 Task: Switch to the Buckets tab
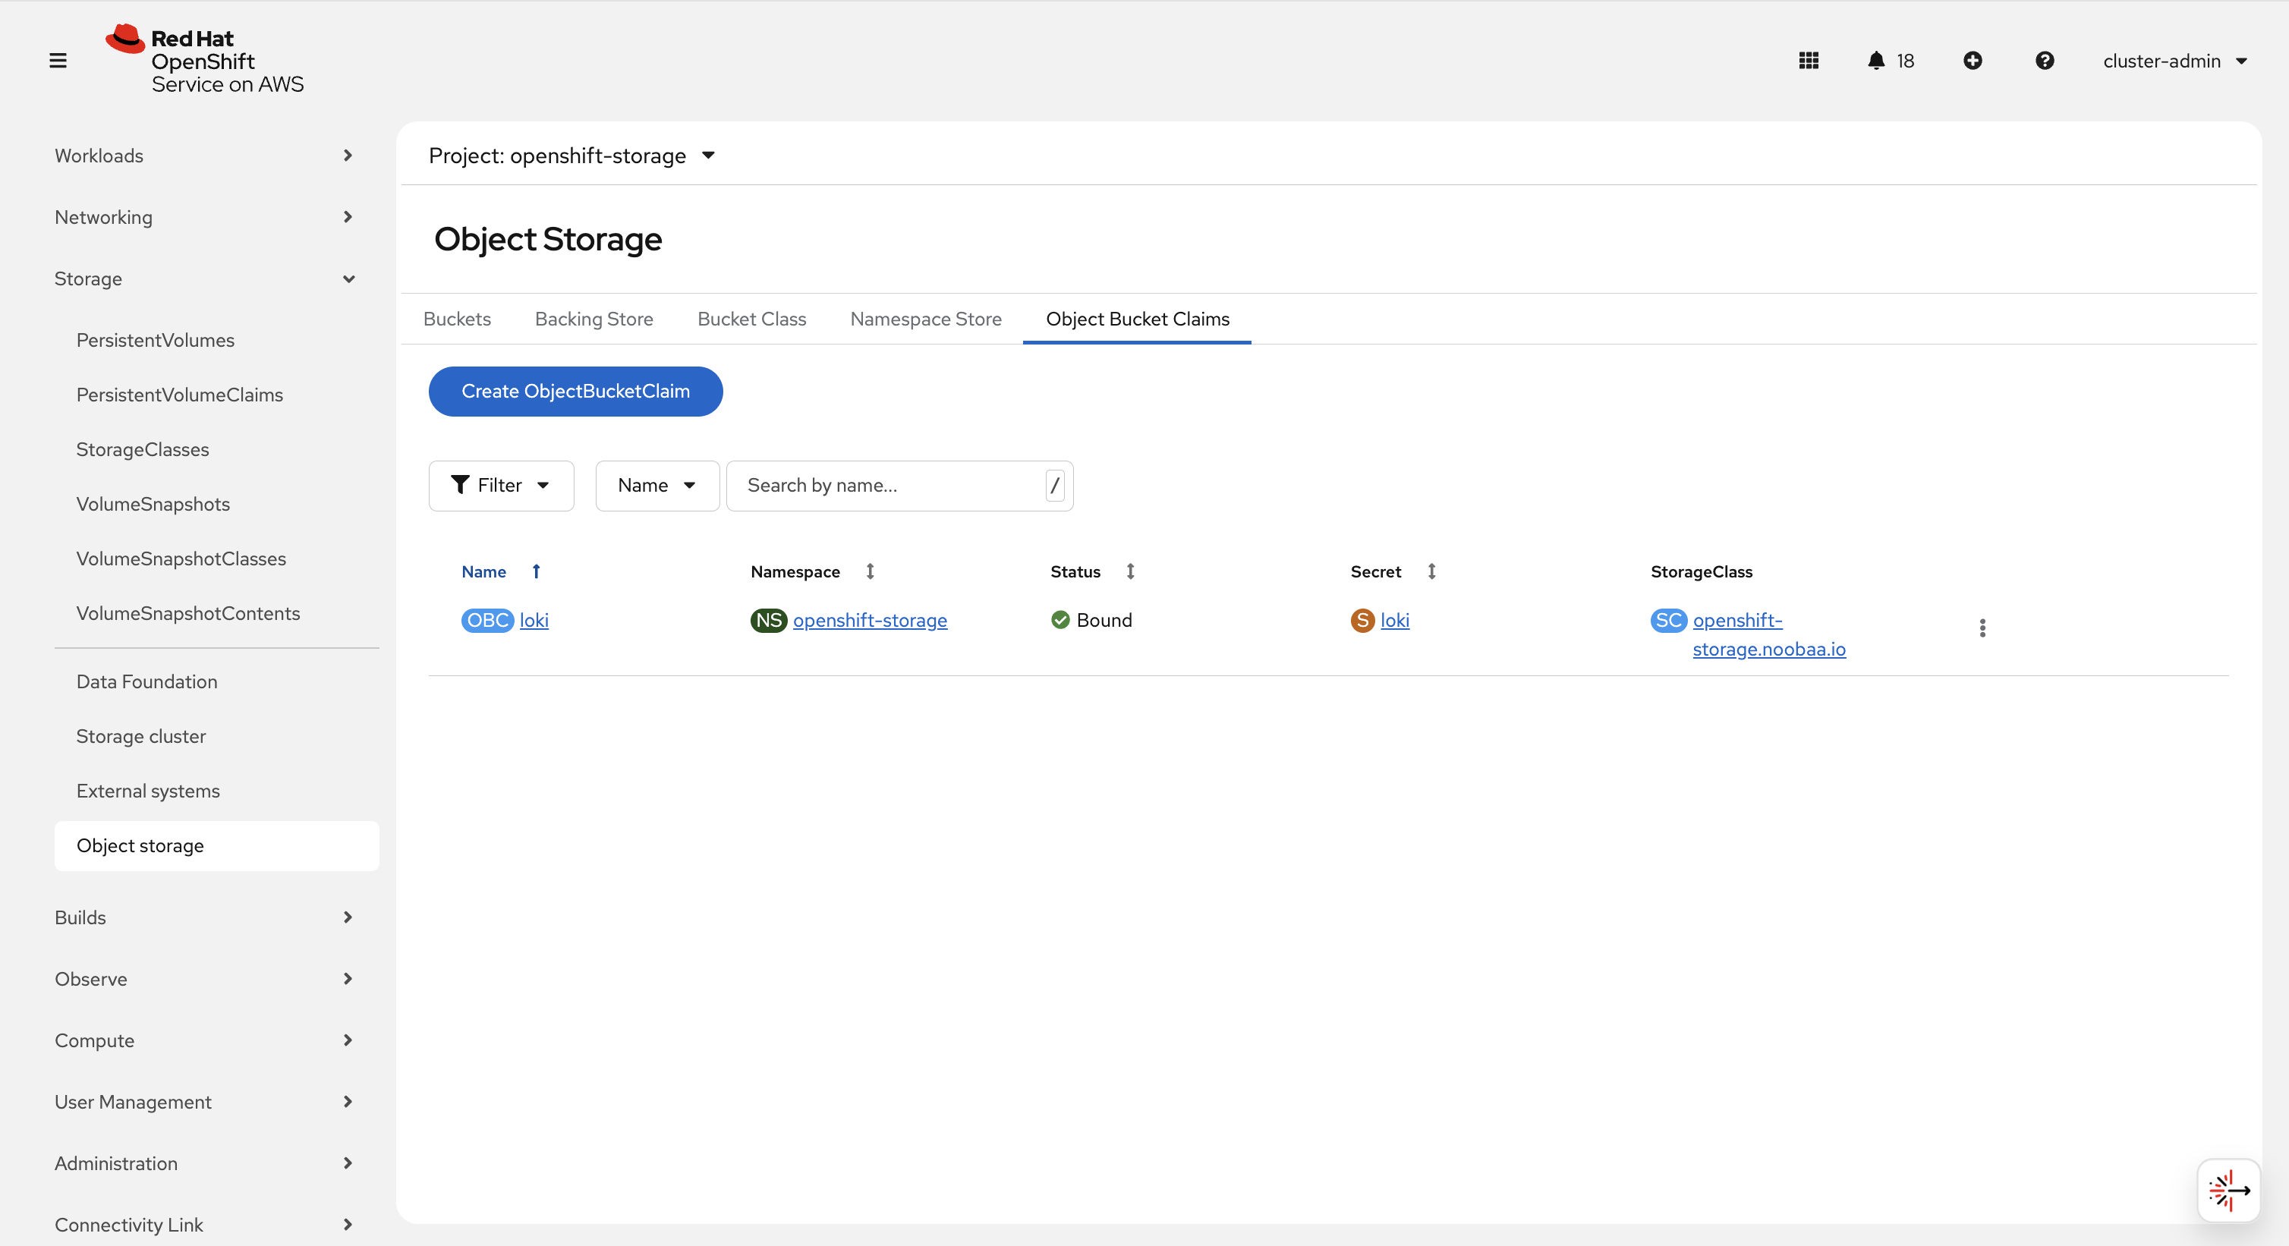457,319
